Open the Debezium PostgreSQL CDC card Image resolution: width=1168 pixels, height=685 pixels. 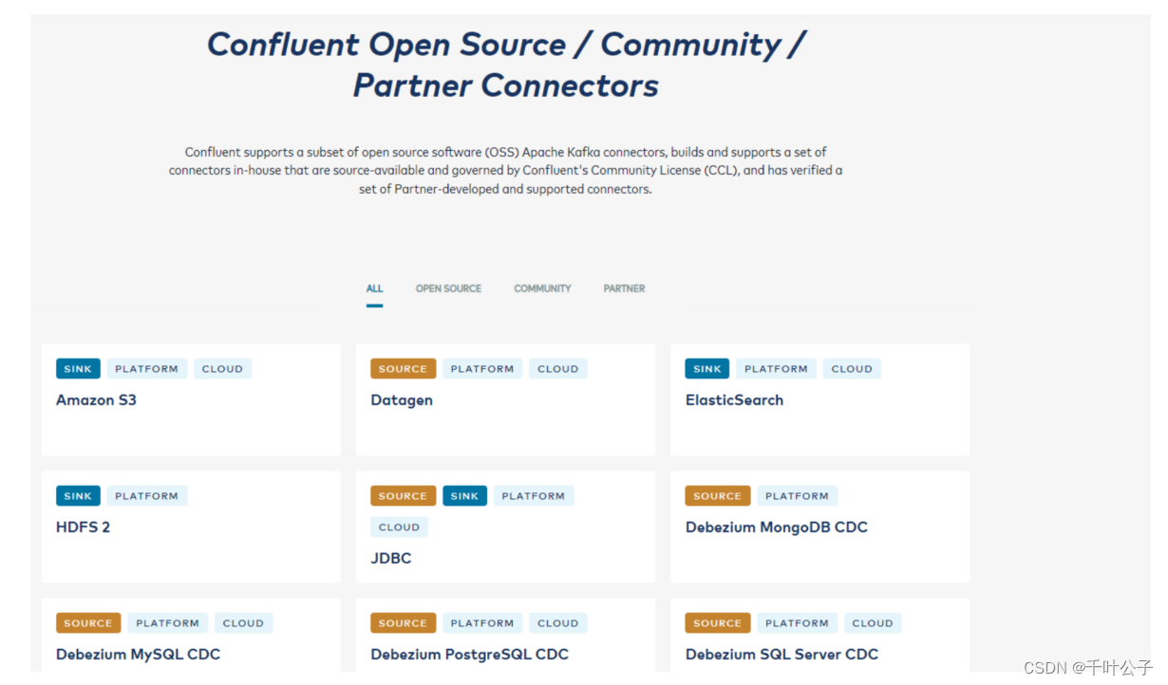pos(505,635)
